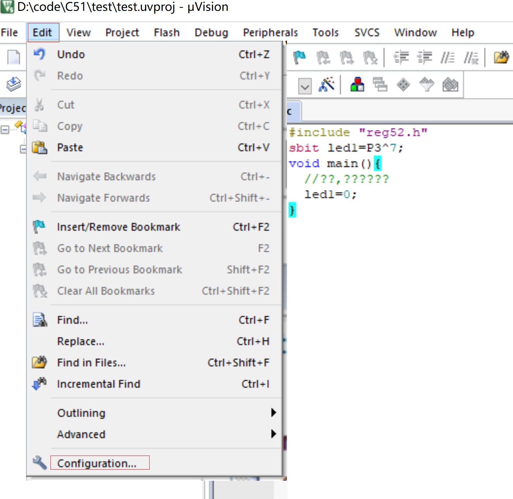Image resolution: width=513 pixels, height=499 pixels.
Task: Expand the Advanced submenu
Action: tap(154, 434)
